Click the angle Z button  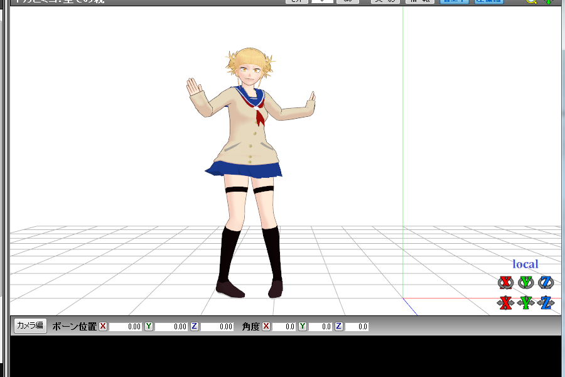(339, 326)
